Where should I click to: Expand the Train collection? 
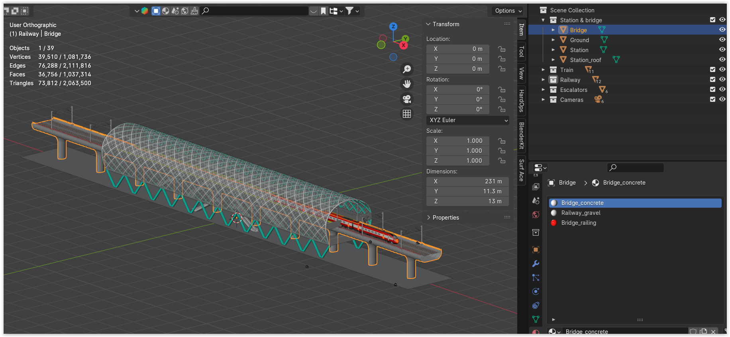pos(543,70)
